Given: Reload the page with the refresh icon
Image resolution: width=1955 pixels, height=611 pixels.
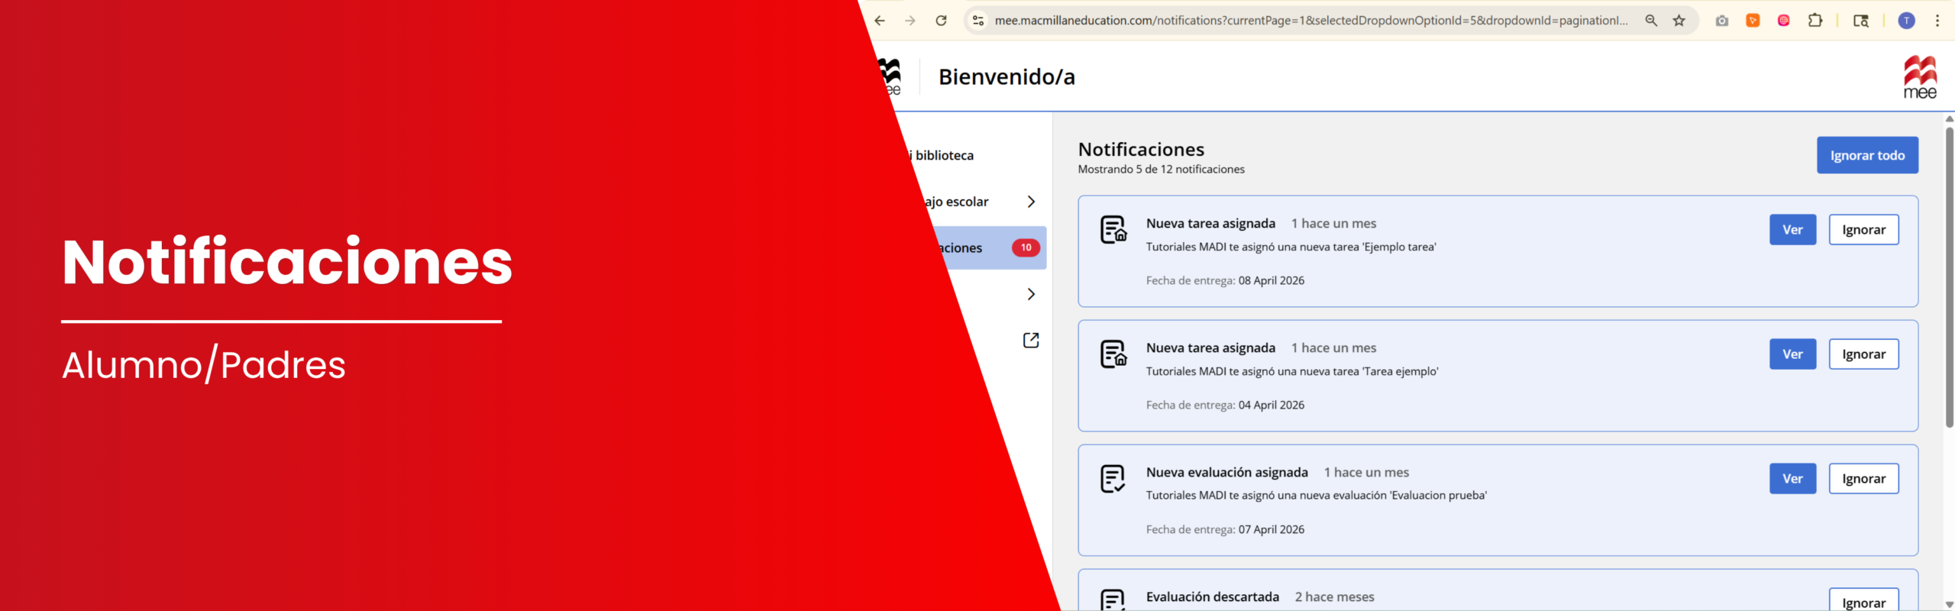Looking at the screenshot, I should (942, 21).
